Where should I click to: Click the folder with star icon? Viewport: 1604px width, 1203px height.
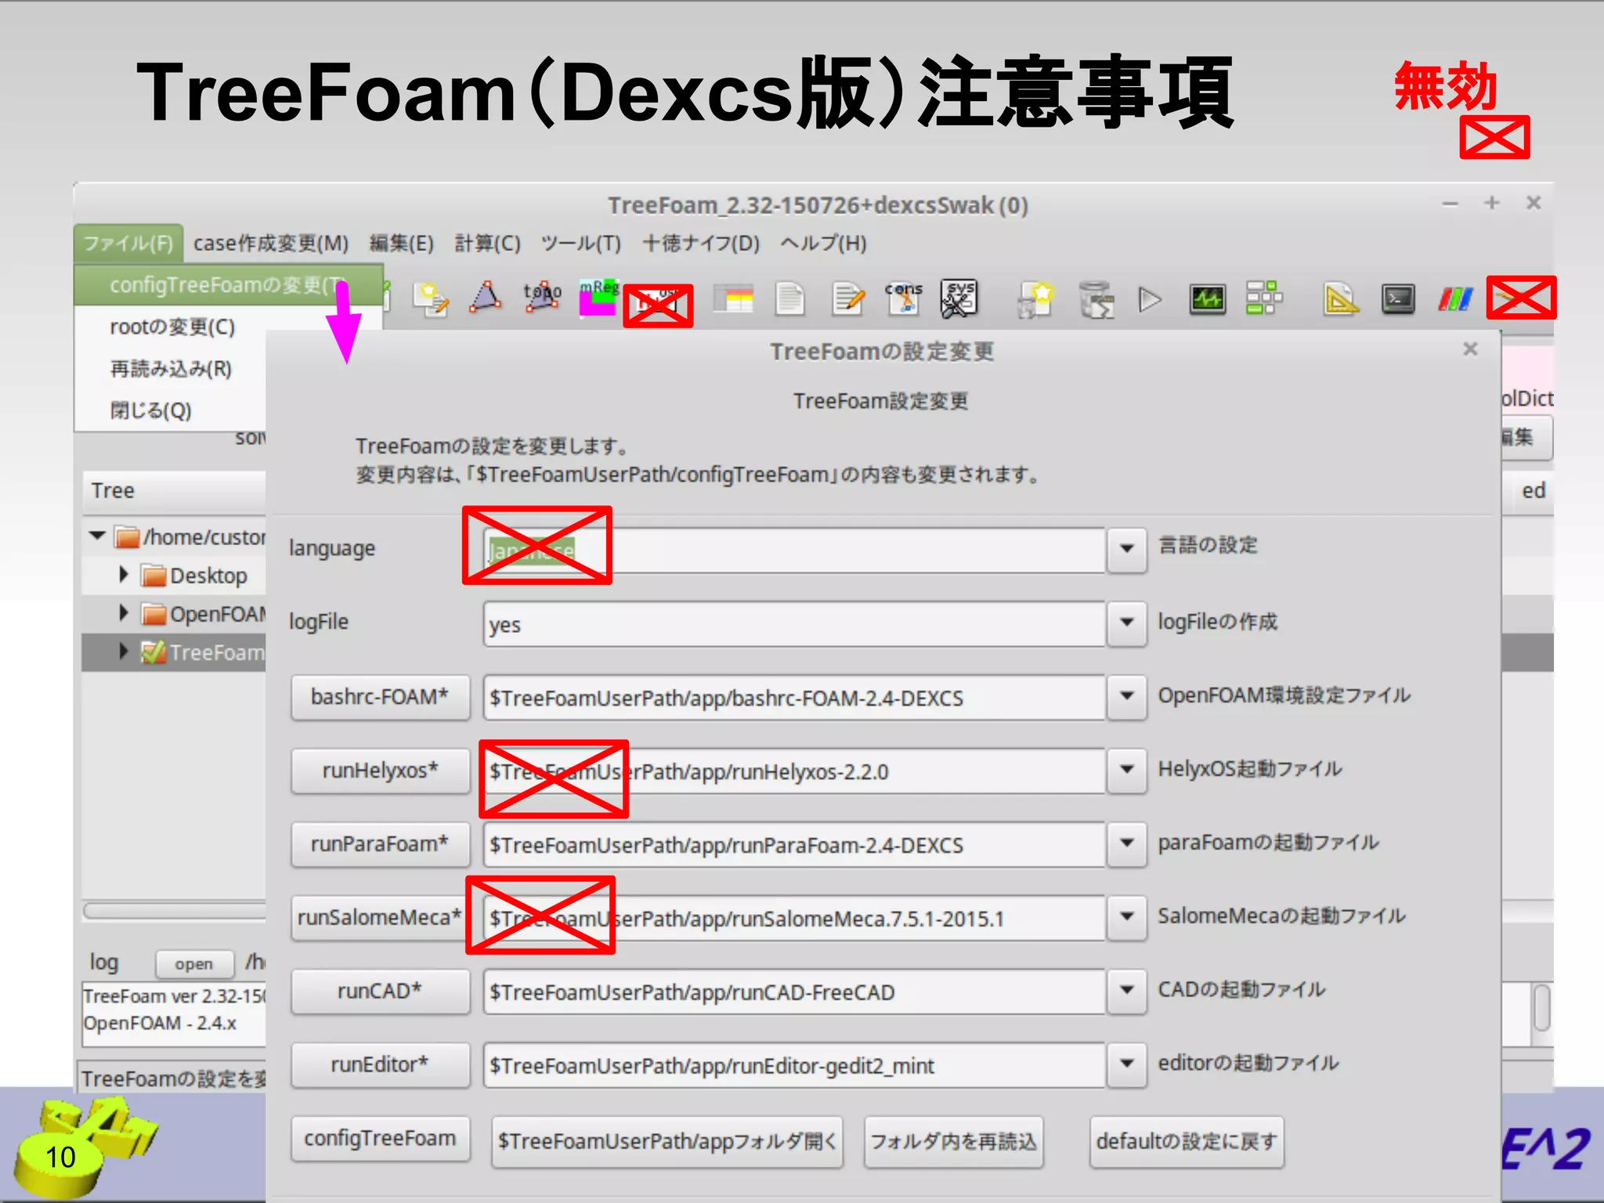[x=1035, y=299]
